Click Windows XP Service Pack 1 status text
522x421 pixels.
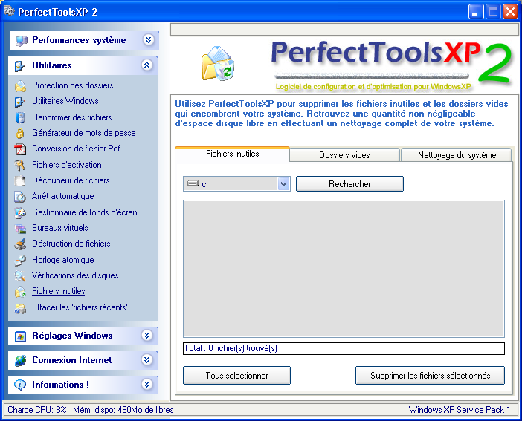(460, 410)
